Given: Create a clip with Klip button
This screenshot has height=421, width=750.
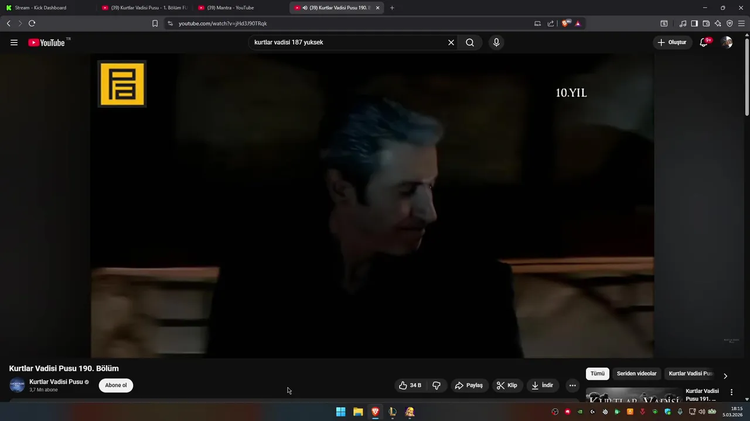Looking at the screenshot, I should pos(507,385).
